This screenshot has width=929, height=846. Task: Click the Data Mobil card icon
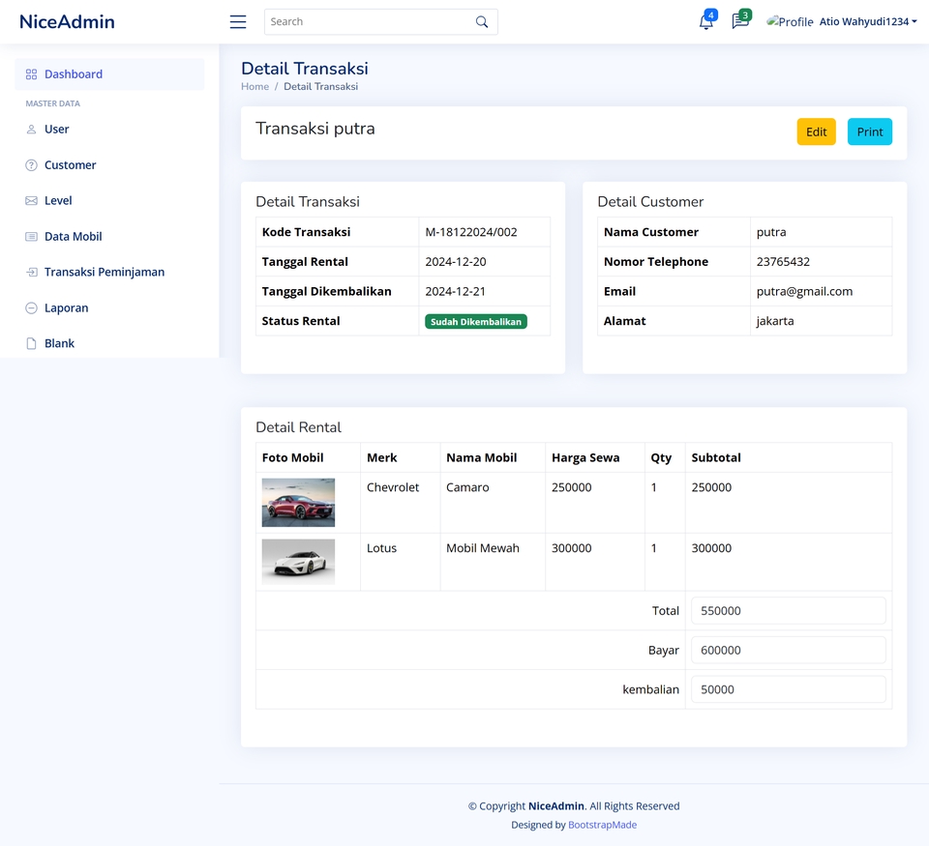(x=31, y=237)
